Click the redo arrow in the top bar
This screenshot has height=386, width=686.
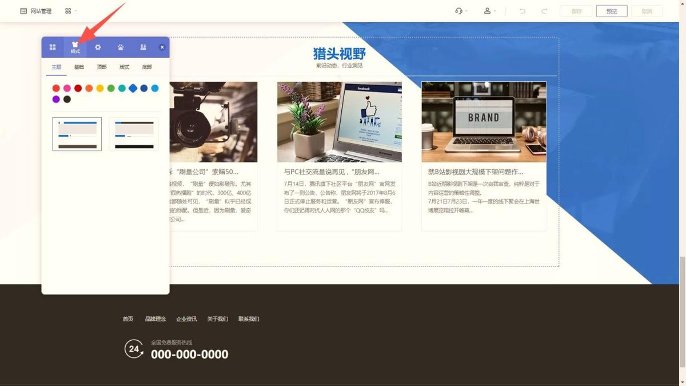coord(544,11)
